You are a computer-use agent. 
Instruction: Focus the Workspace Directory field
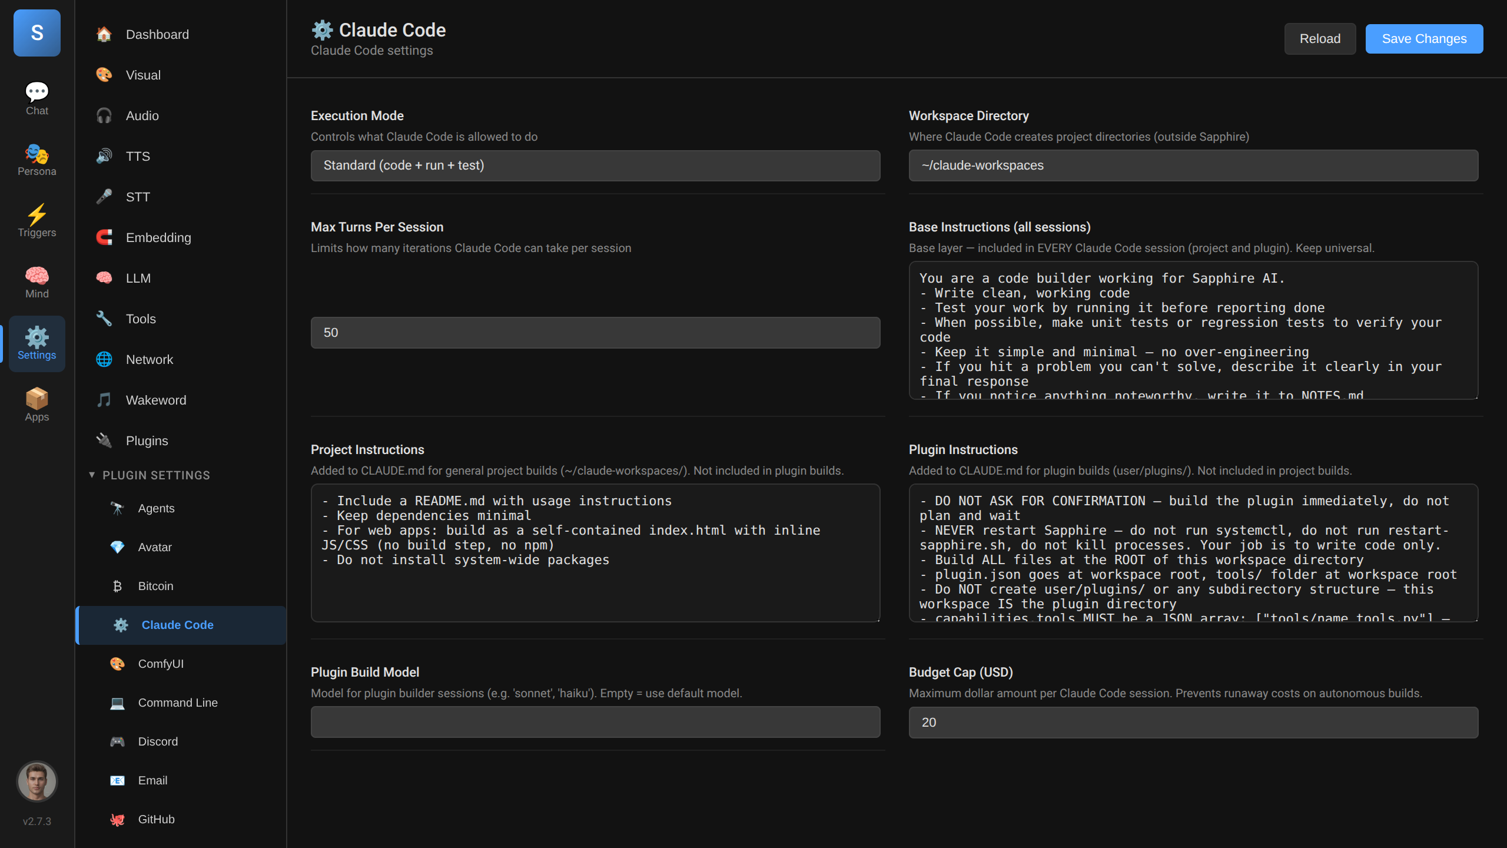(x=1193, y=165)
